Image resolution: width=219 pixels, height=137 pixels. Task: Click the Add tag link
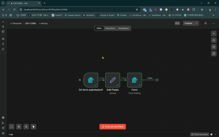coord(43,23)
